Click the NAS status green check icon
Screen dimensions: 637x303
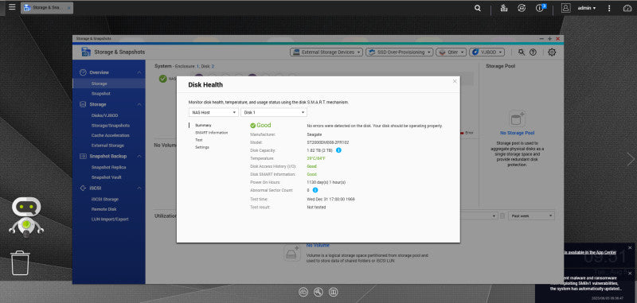coord(163,79)
